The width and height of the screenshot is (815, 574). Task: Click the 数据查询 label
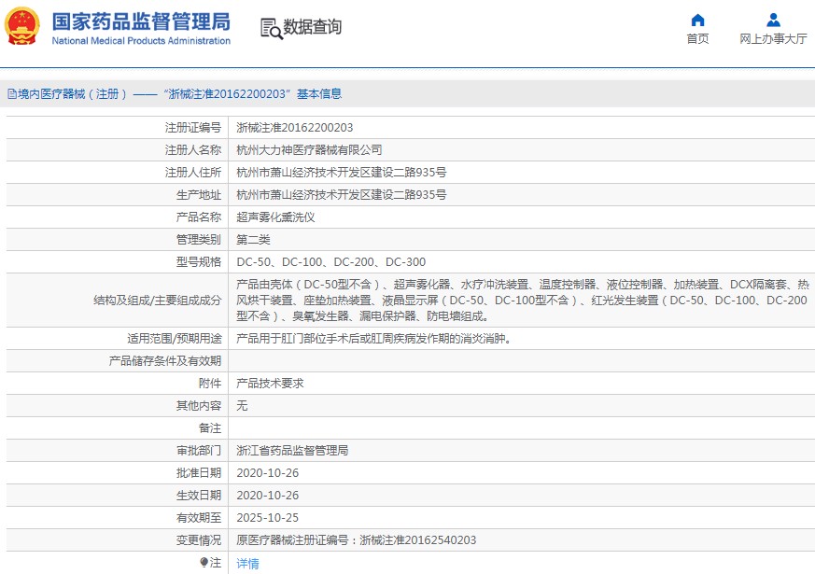point(312,27)
